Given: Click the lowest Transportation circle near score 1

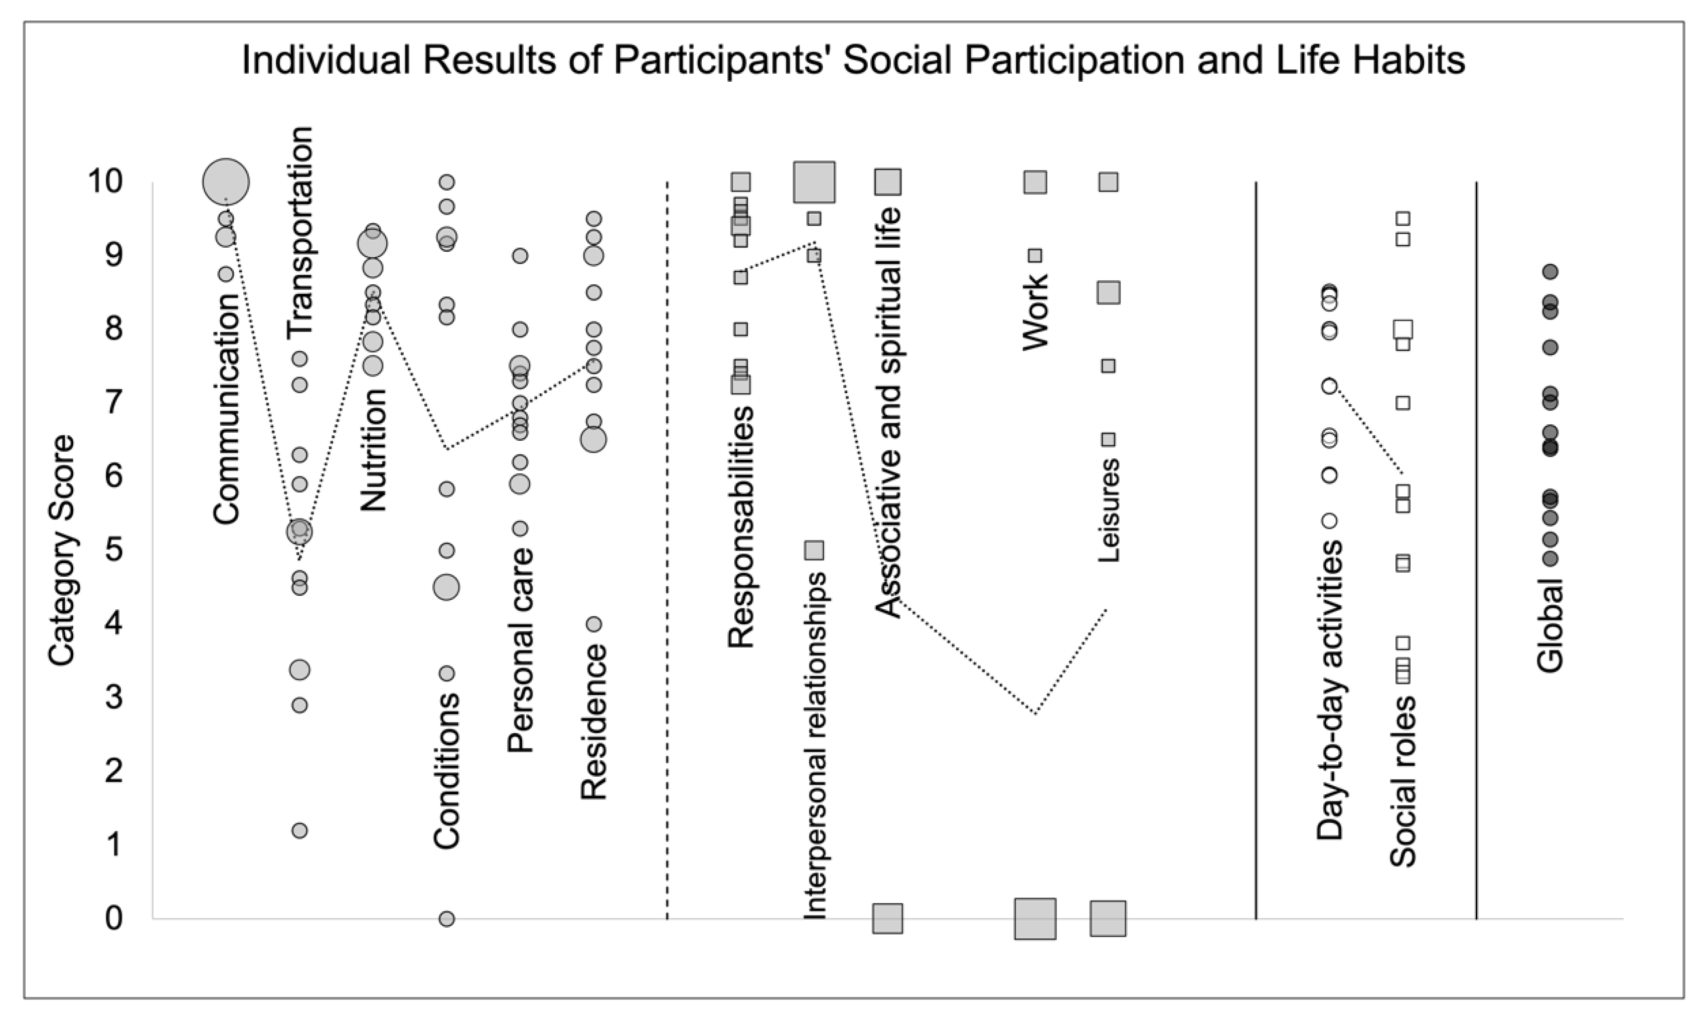Looking at the screenshot, I should (x=300, y=831).
